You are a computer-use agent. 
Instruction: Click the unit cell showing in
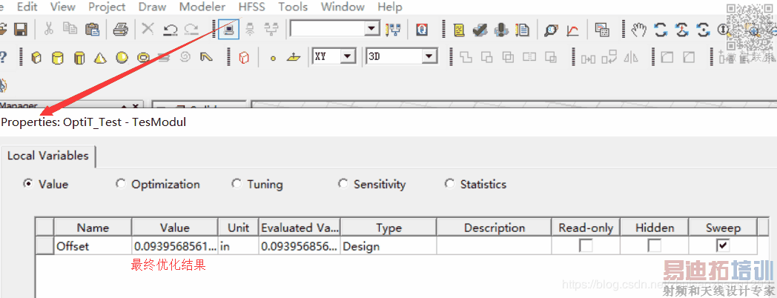click(238, 245)
